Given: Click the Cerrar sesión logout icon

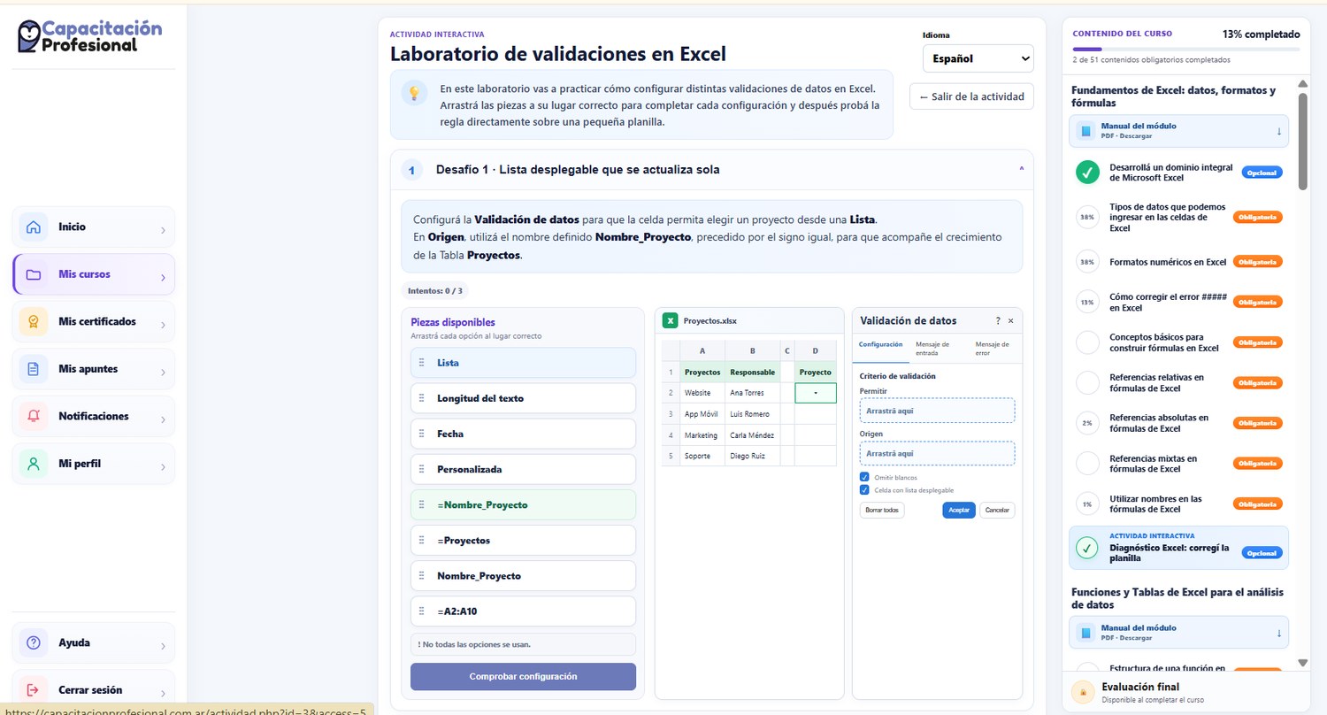Looking at the screenshot, I should coord(34,689).
